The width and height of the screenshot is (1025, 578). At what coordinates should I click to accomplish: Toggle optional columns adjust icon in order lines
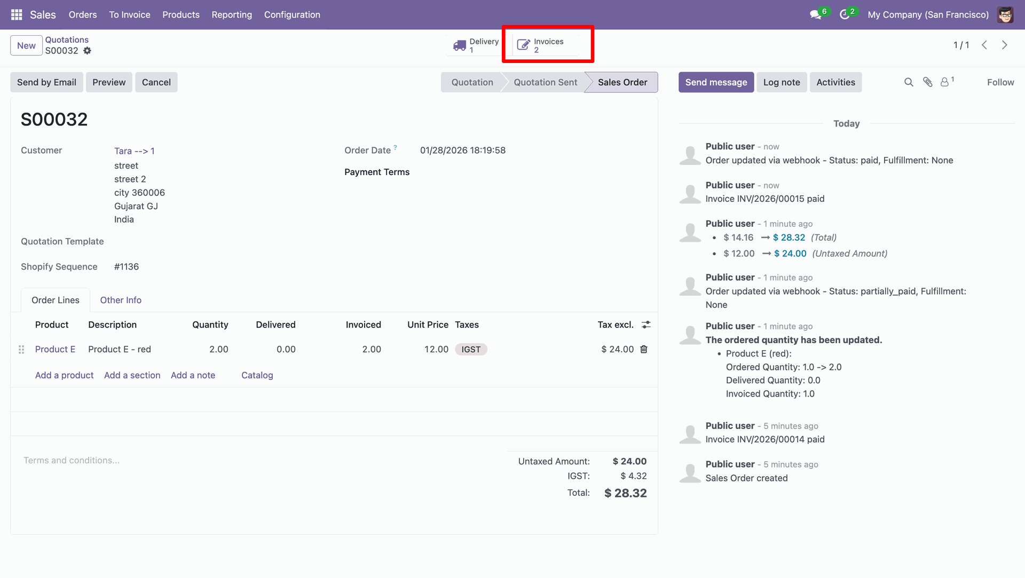646,324
